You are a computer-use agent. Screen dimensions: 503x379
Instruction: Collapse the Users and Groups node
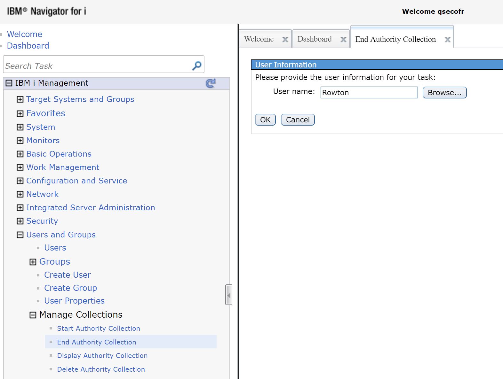[x=20, y=235]
